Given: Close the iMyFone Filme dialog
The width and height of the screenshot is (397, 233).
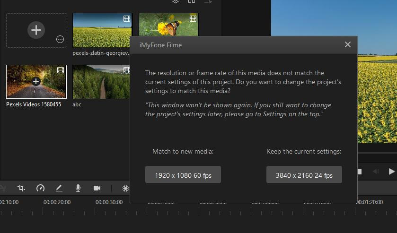Looking at the screenshot, I should (348, 44).
